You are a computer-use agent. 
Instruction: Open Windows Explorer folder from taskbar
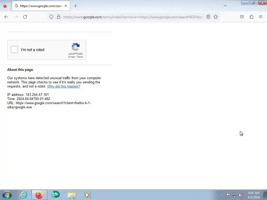tap(72, 195)
